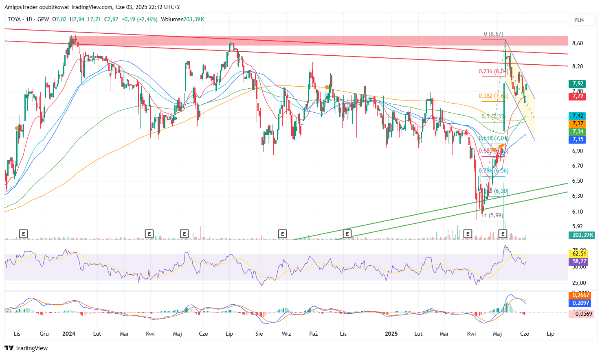Click the 203,39K volume label on price axis
Viewport: 602px width, 356px height.
pos(581,235)
